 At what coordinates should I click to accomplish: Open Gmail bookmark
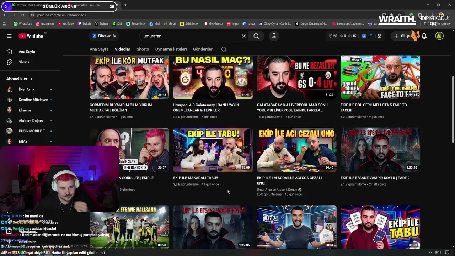tap(170, 24)
